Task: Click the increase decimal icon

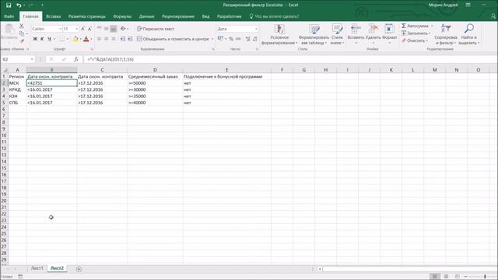Action: pyautogui.click(x=247, y=39)
